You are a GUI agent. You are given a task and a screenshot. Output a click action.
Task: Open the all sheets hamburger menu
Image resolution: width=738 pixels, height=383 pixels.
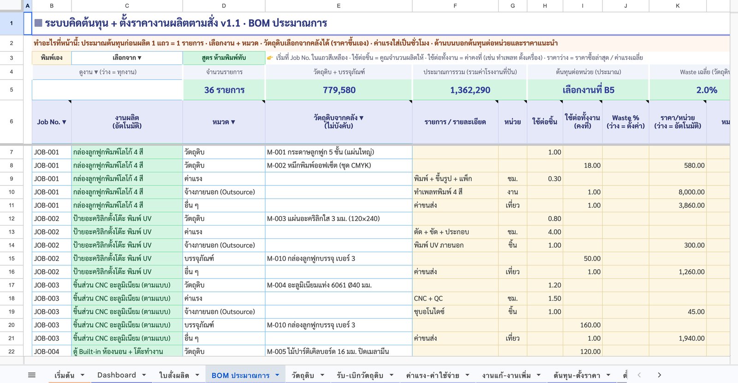[x=32, y=375]
